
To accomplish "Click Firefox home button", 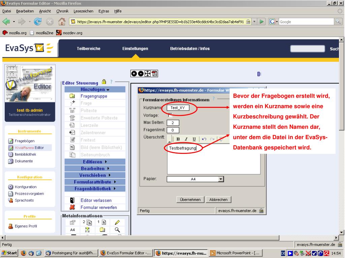I will [62, 21].
